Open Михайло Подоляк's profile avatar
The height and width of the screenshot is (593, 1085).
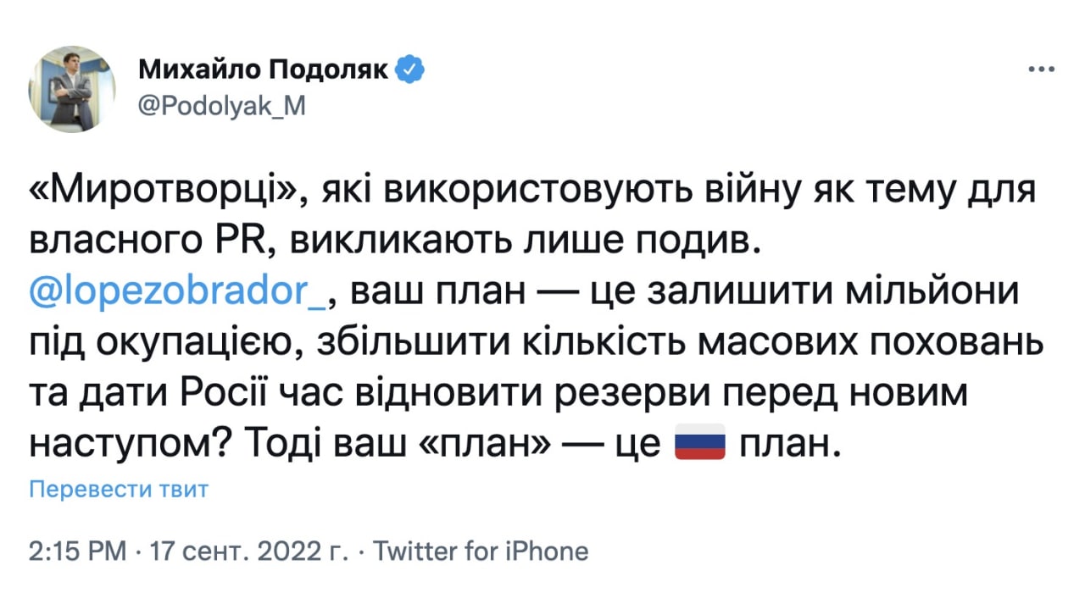[72, 88]
